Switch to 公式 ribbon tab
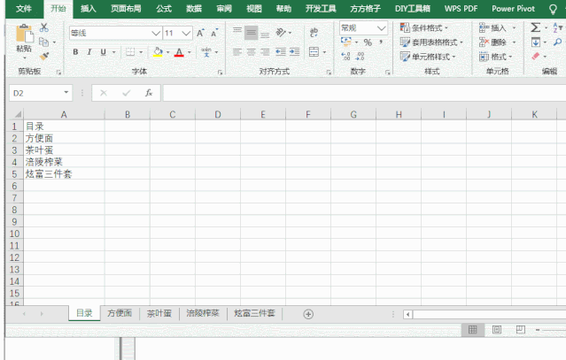 pyautogui.click(x=164, y=9)
